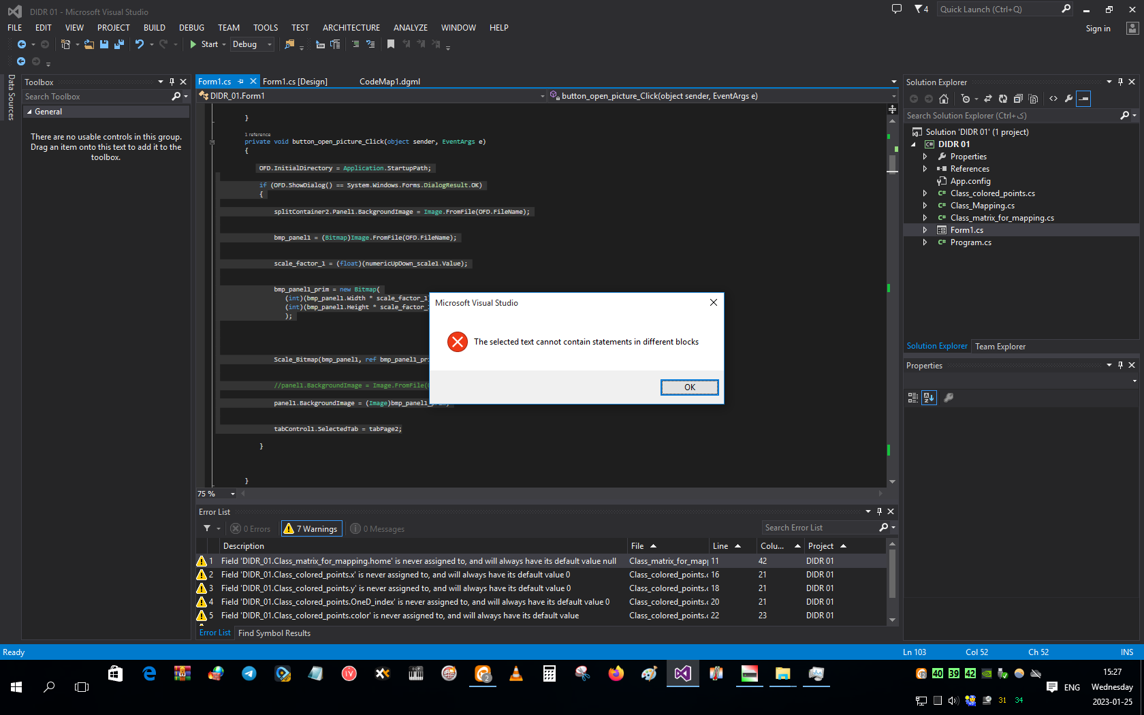The width and height of the screenshot is (1144, 715).
Task: Collapse the General group in Toolbox
Action: (x=29, y=112)
